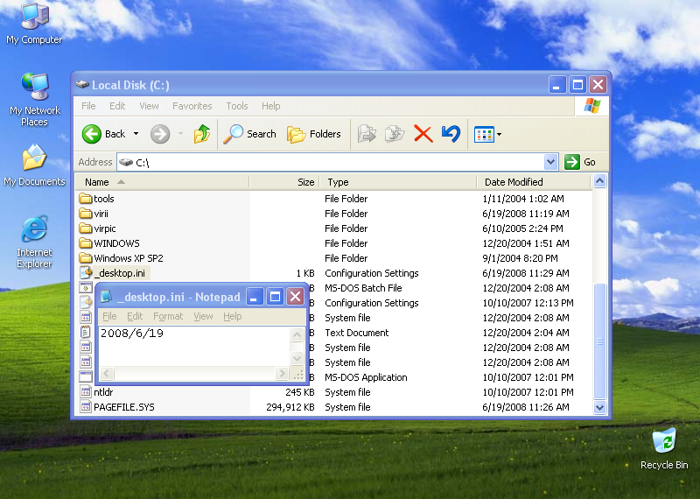Close the Notepad window
Image resolution: width=700 pixels, height=499 pixels.
click(296, 297)
